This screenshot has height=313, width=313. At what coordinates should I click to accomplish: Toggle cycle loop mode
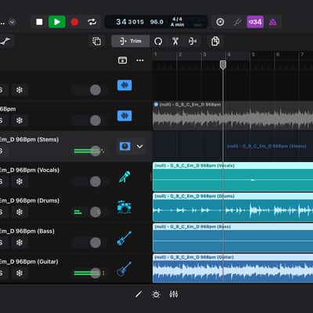pos(92,22)
